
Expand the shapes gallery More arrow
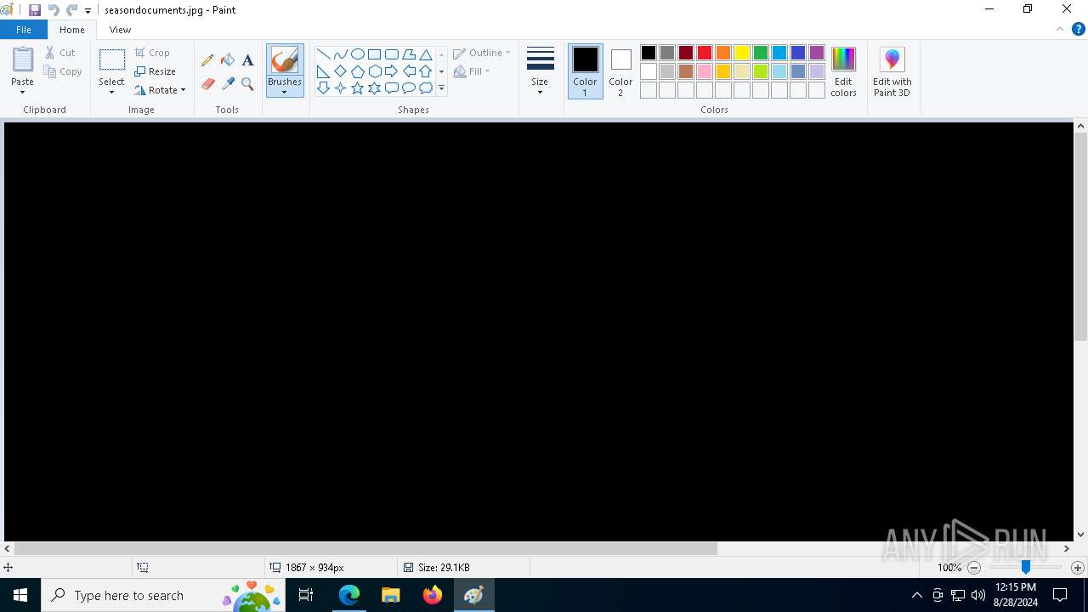point(441,88)
